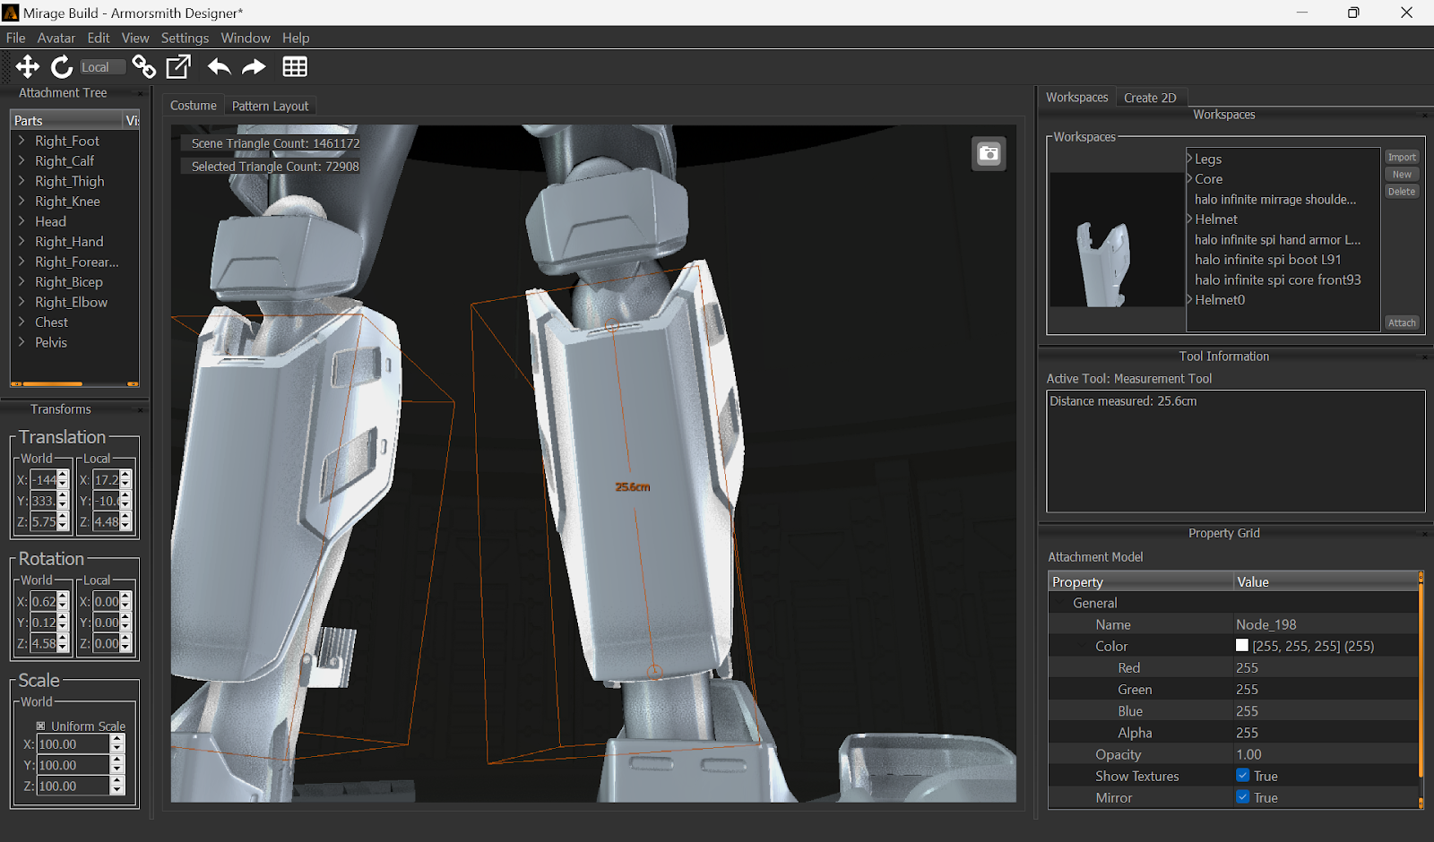Viewport: 1434px width, 842px height.
Task: Open the Settings menu
Action: click(x=185, y=38)
